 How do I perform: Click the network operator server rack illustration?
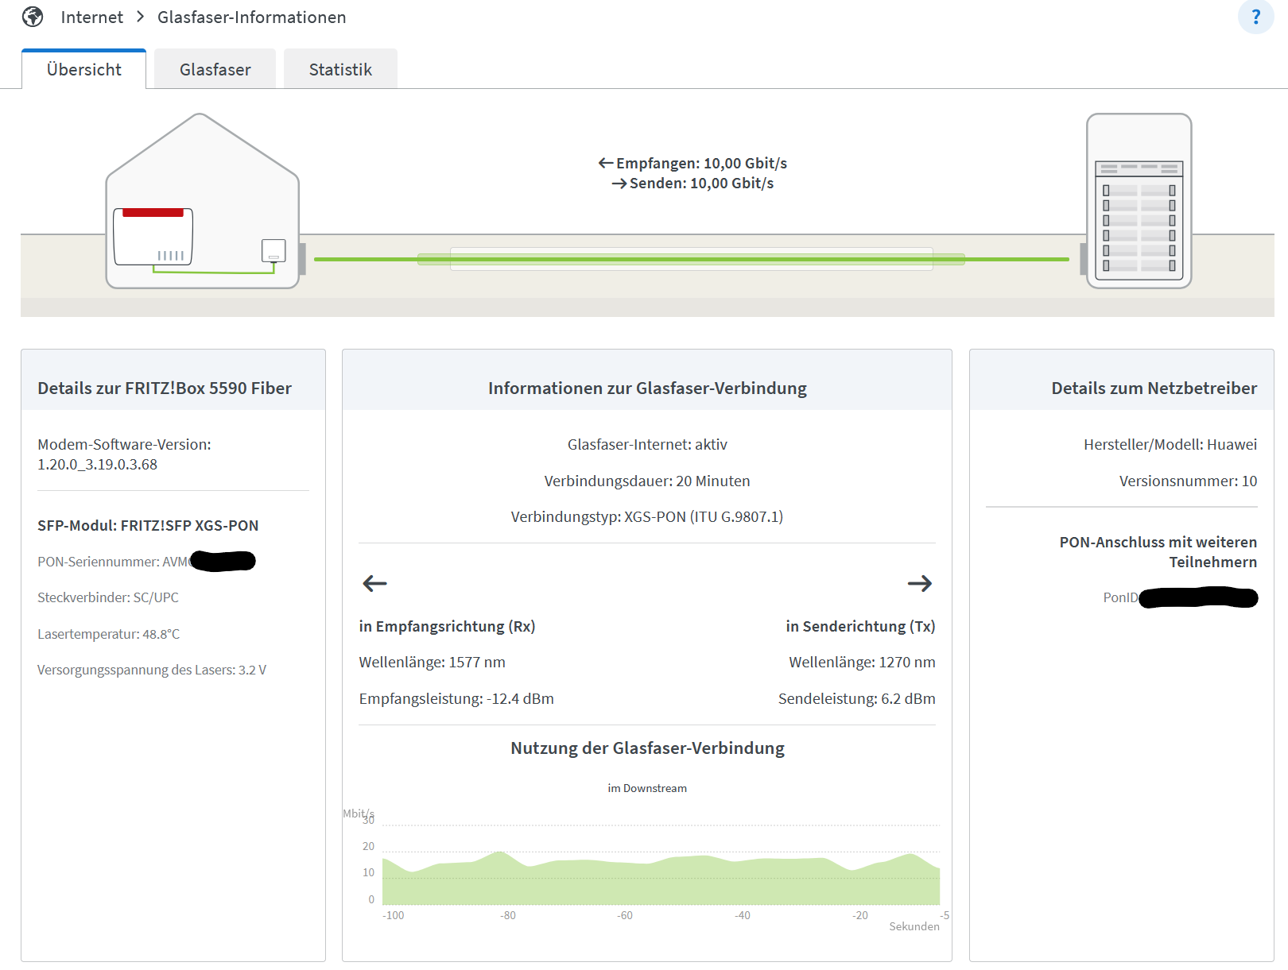[x=1139, y=201]
